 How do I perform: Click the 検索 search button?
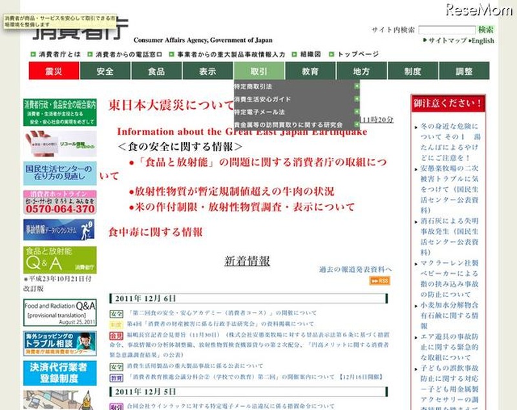pyautogui.click(x=486, y=30)
